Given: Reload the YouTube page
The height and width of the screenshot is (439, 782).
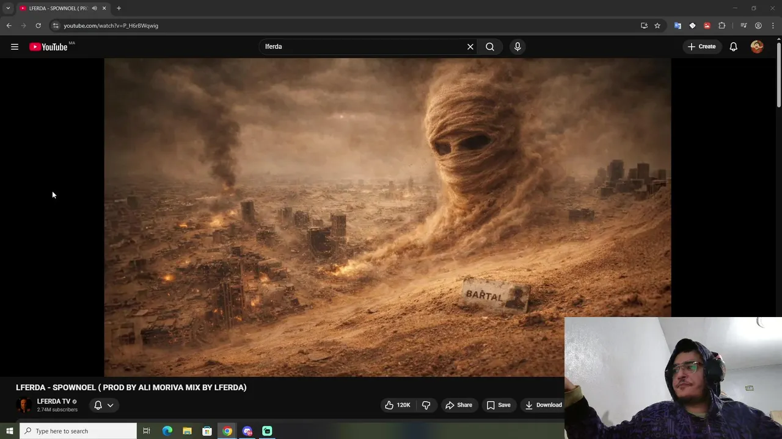Looking at the screenshot, I should pos(38,26).
